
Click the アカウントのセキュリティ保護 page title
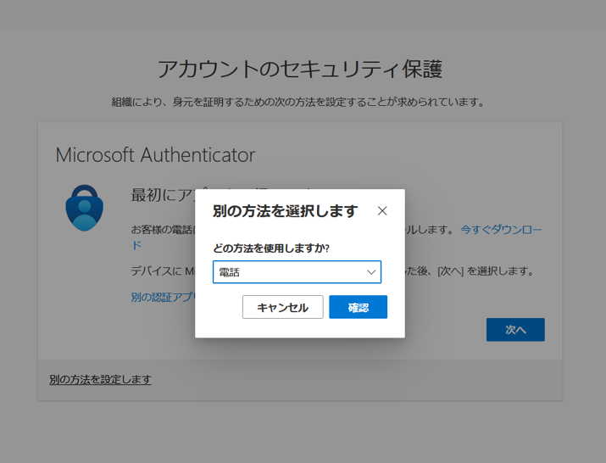tap(300, 70)
